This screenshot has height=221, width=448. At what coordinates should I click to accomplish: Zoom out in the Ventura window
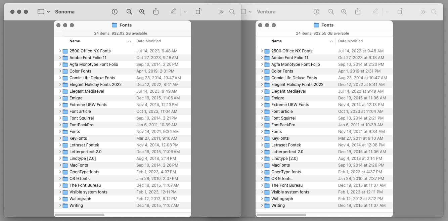click(x=331, y=12)
